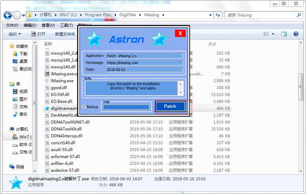Viewport: 306px width, 194px height.
Task: Click the Date field 2018-08-03
Action: click(144, 69)
